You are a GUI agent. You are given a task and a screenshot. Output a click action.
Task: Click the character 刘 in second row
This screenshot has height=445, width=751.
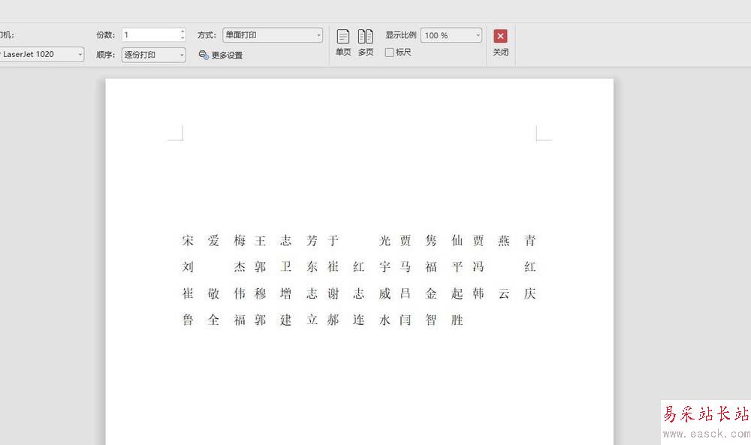click(x=188, y=266)
